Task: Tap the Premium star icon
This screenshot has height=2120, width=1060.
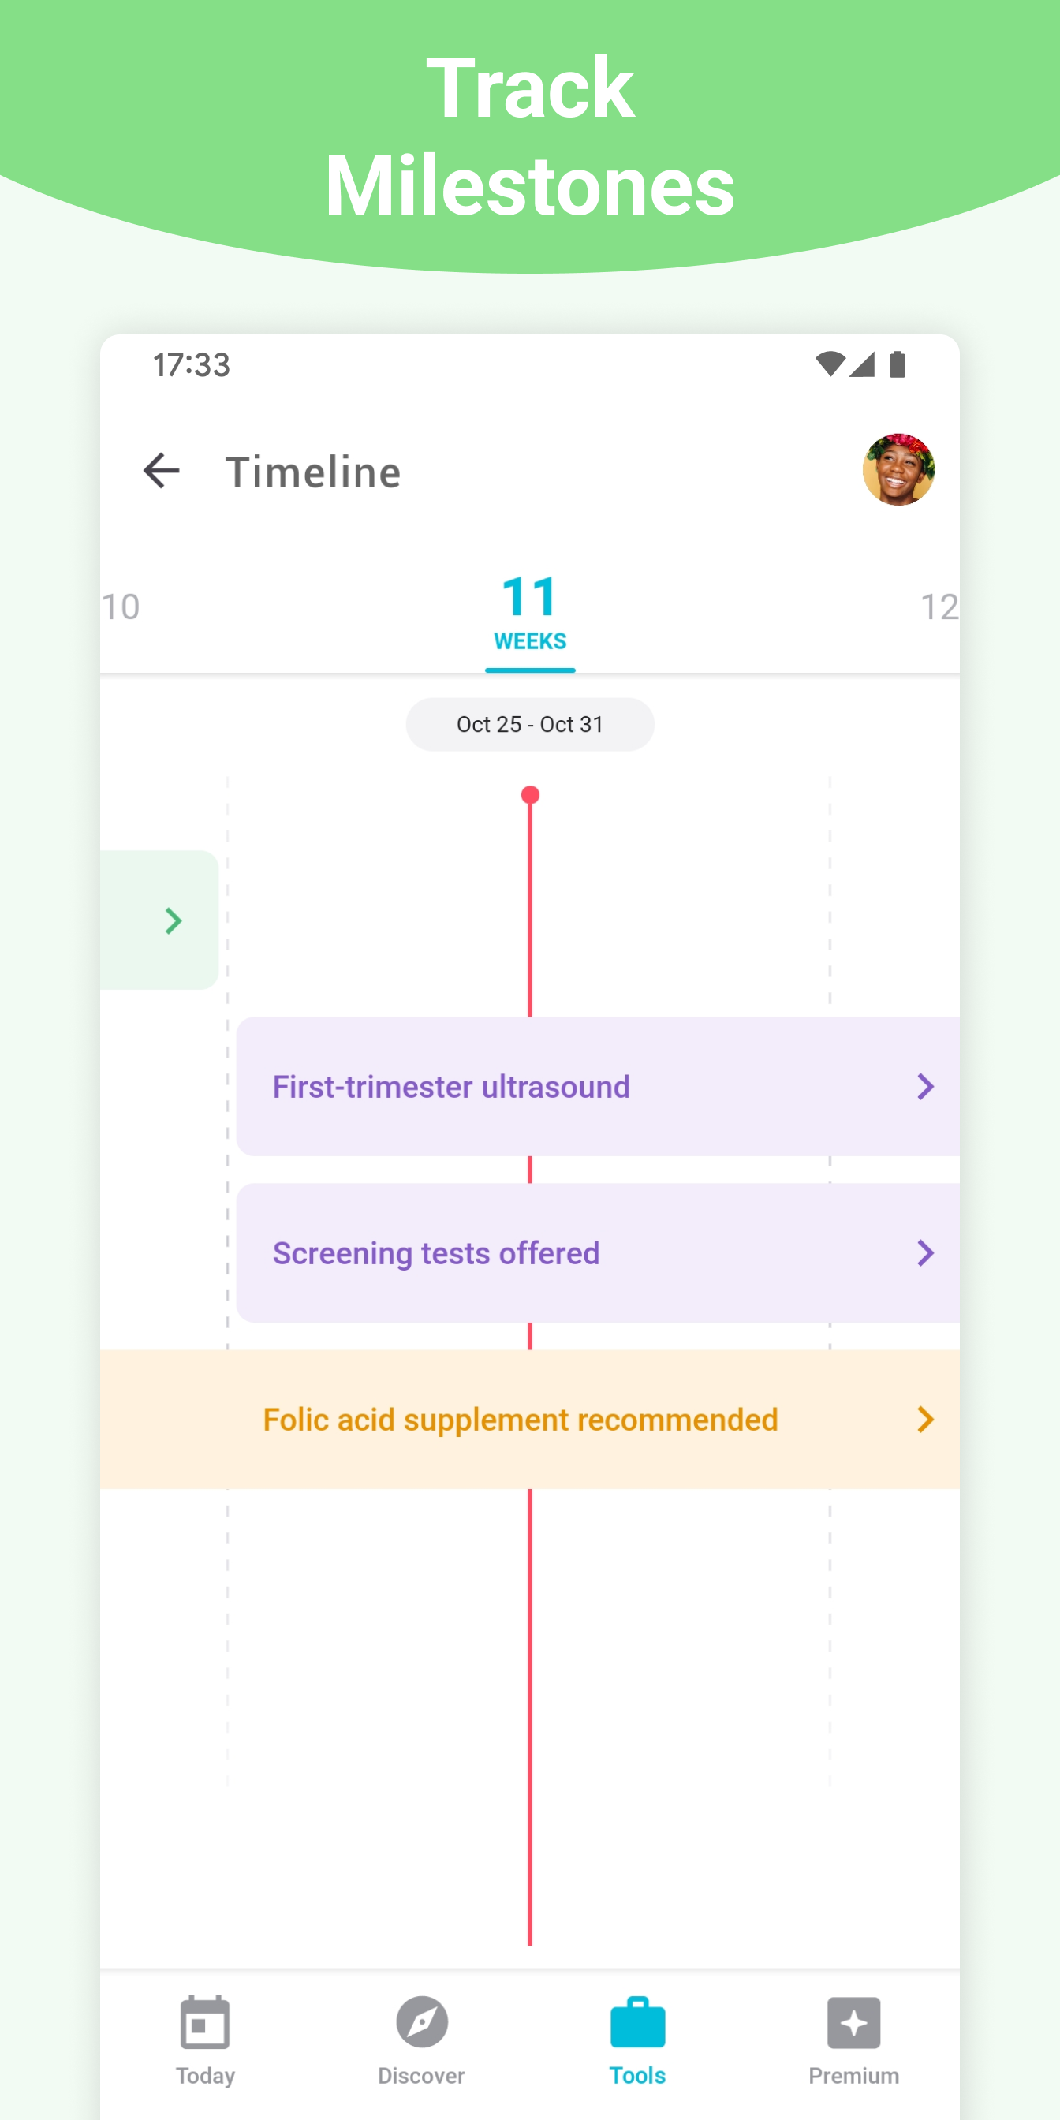Action: pos(853,2022)
